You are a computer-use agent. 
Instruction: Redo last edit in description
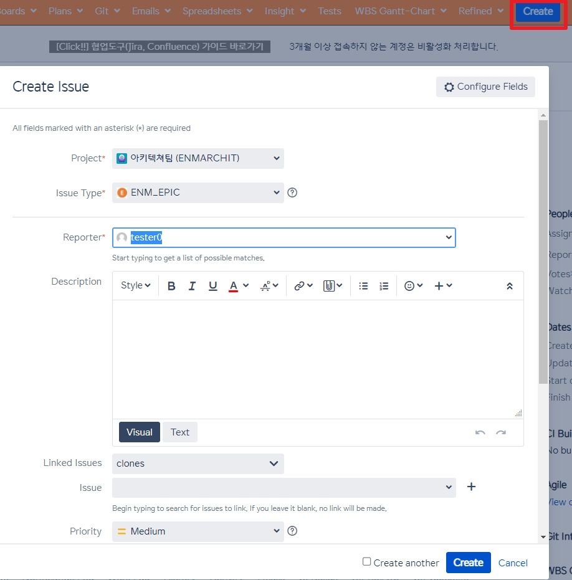point(501,432)
